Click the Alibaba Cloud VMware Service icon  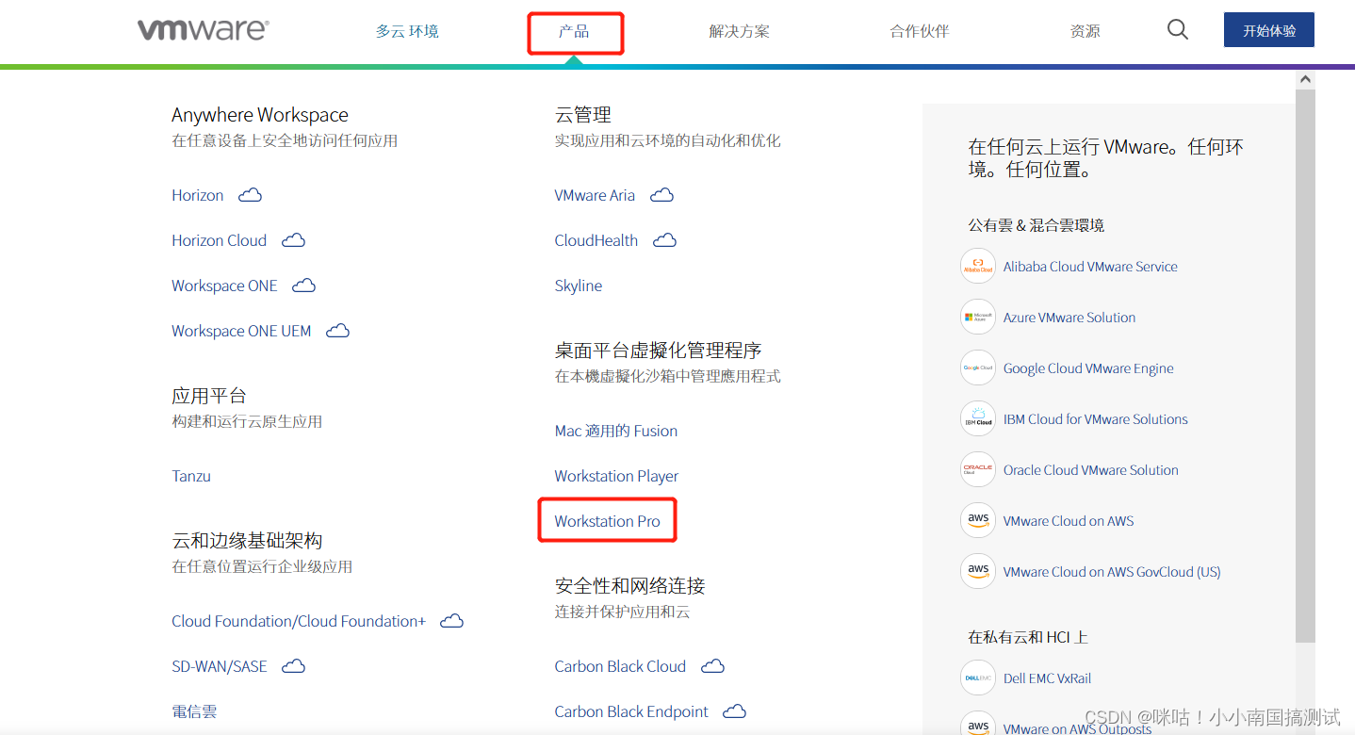(x=977, y=266)
